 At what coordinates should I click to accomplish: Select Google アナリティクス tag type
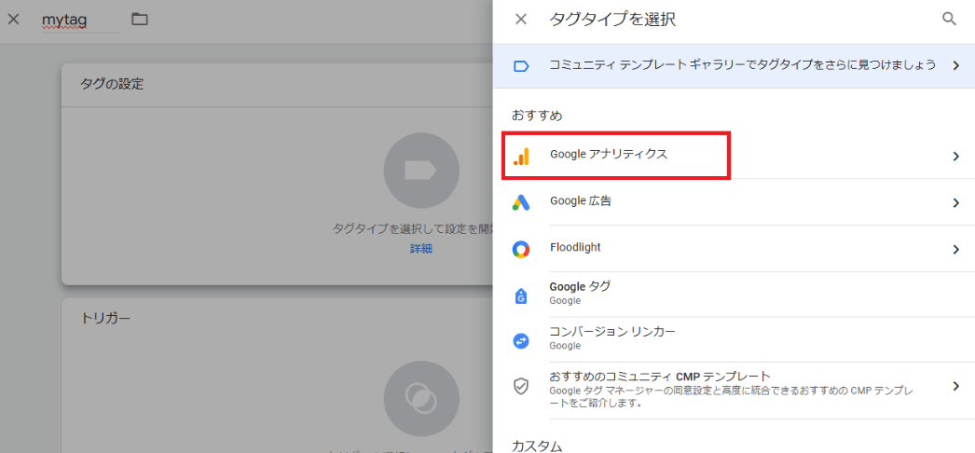(734, 156)
